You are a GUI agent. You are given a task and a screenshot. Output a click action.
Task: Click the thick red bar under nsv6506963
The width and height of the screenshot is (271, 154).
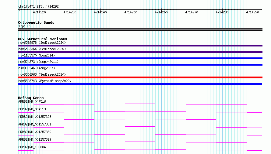click(x=140, y=77)
